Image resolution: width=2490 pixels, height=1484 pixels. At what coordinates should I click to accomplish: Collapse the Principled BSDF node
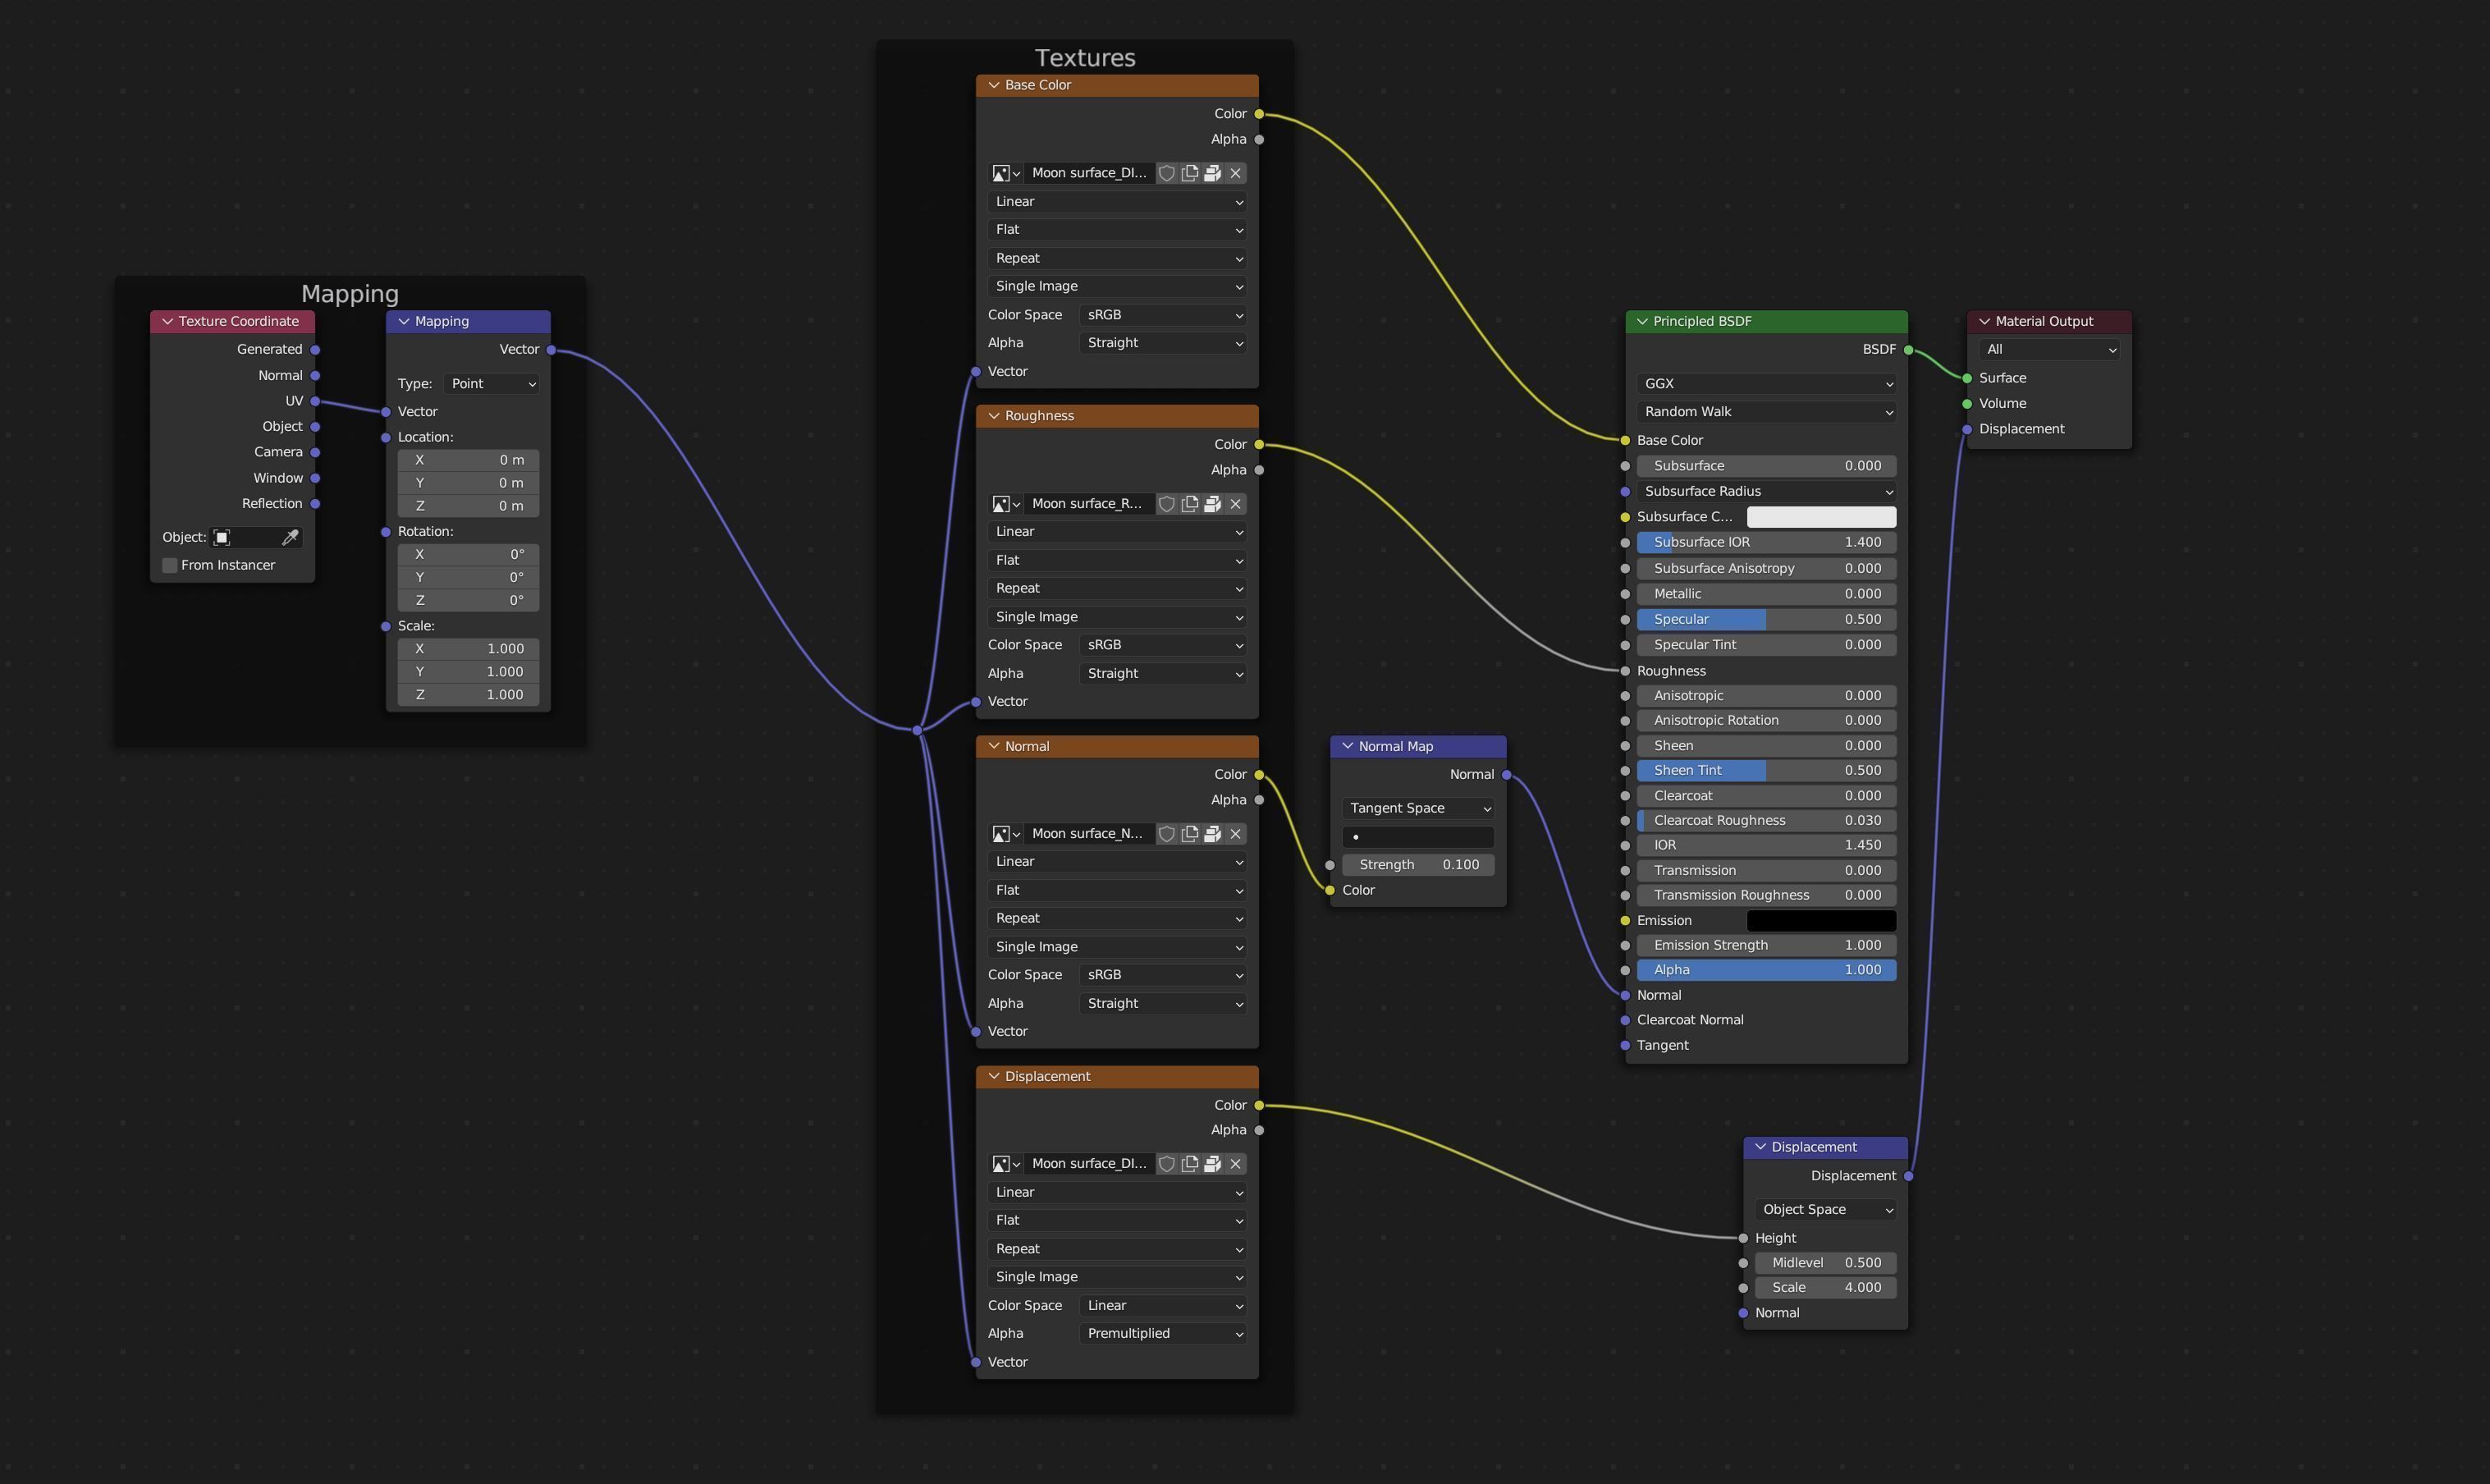[1642, 321]
